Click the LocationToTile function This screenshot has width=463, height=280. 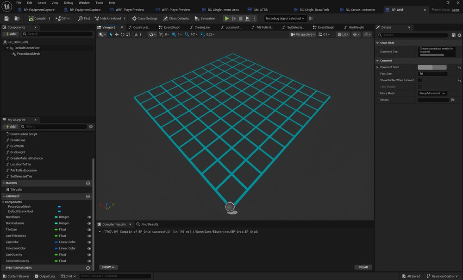pos(20,164)
